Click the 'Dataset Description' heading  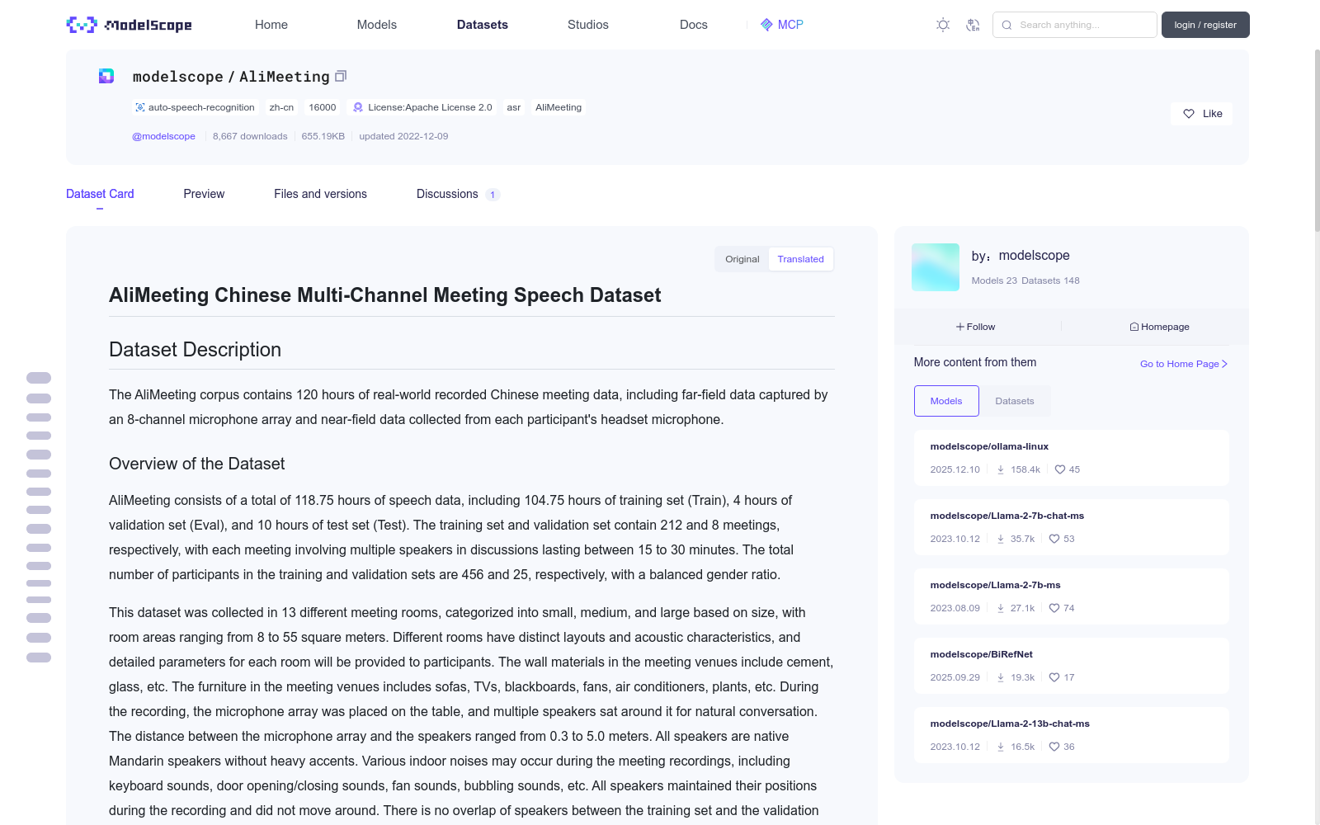pyautogui.click(x=195, y=350)
